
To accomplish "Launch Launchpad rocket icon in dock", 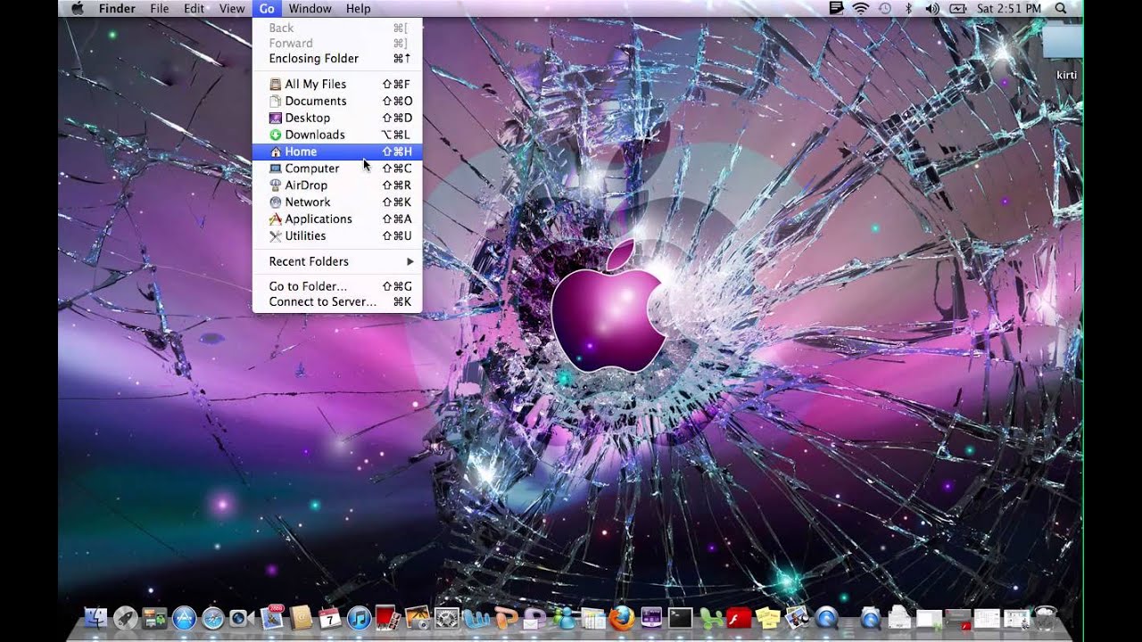I will [126, 618].
